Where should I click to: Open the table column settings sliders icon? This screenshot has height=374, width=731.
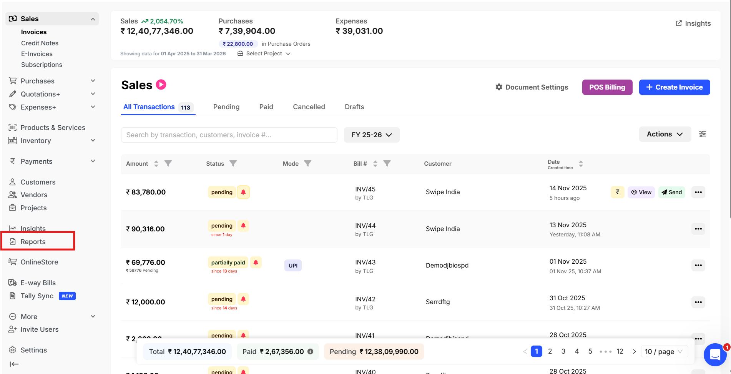click(702, 134)
